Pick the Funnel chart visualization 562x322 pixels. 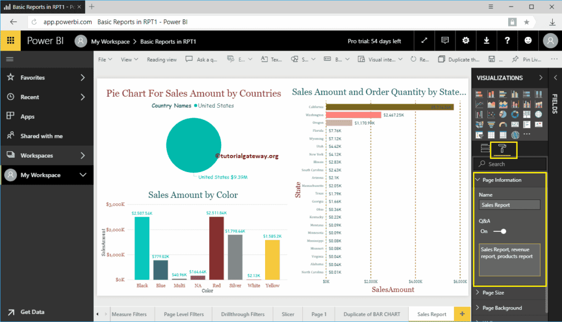[491, 125]
